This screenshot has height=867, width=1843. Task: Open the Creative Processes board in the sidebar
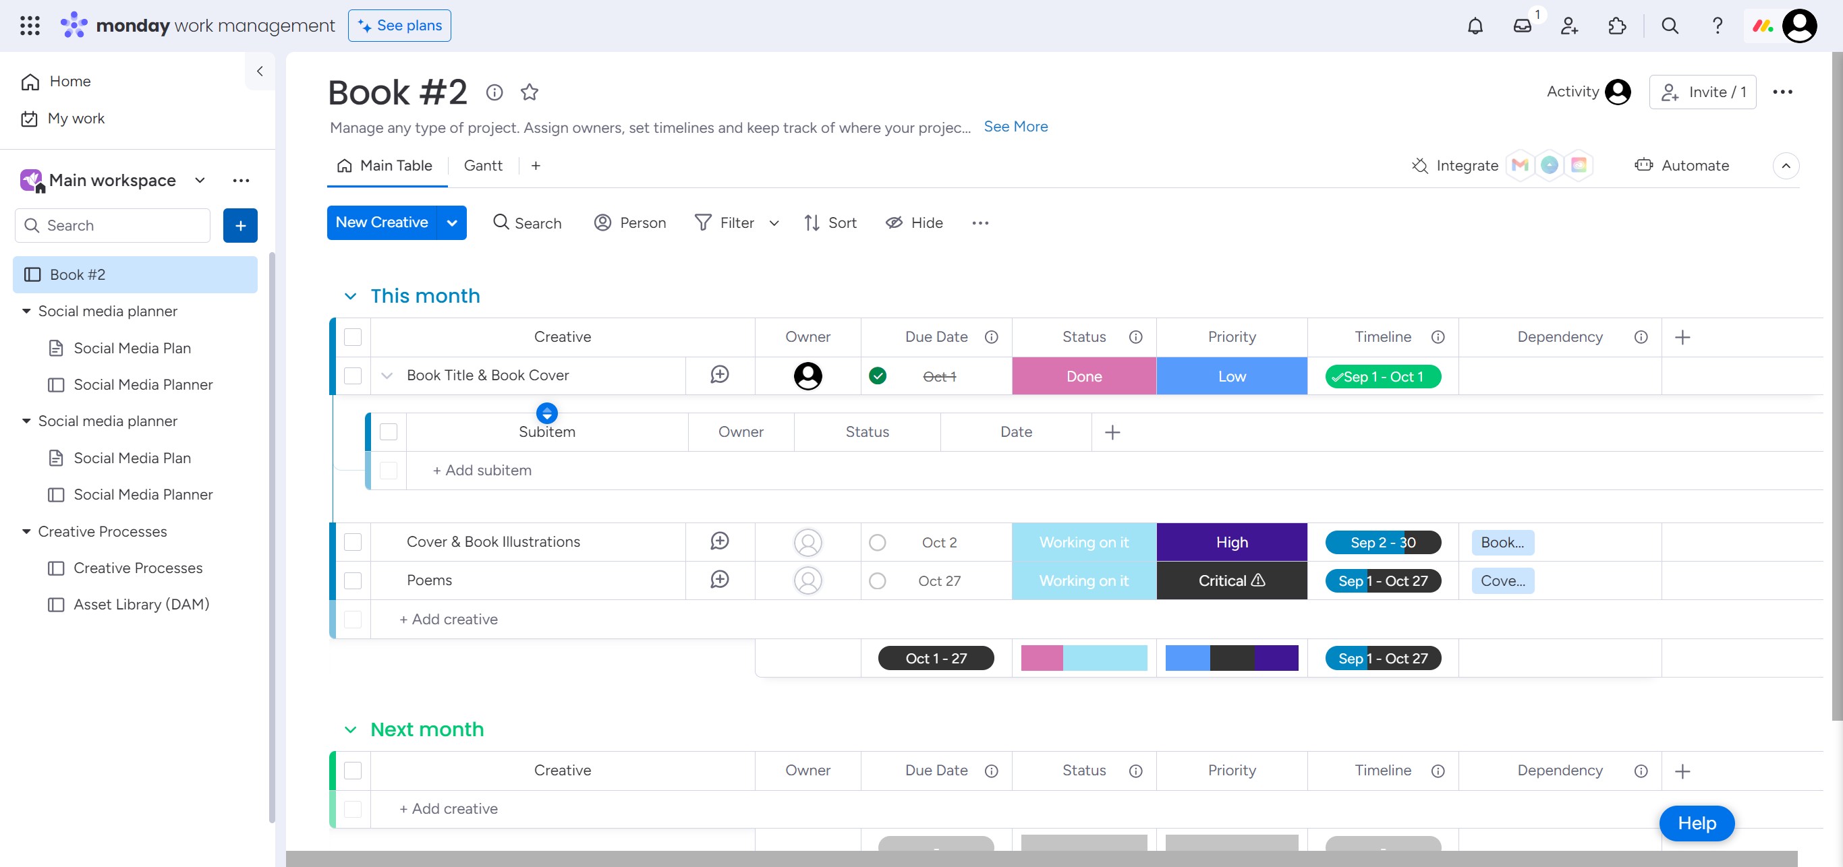coord(138,568)
